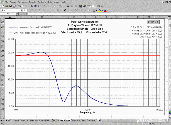Screen dimensions: 171x125
Task: Open the font size dropdown
Action: (28, 10)
